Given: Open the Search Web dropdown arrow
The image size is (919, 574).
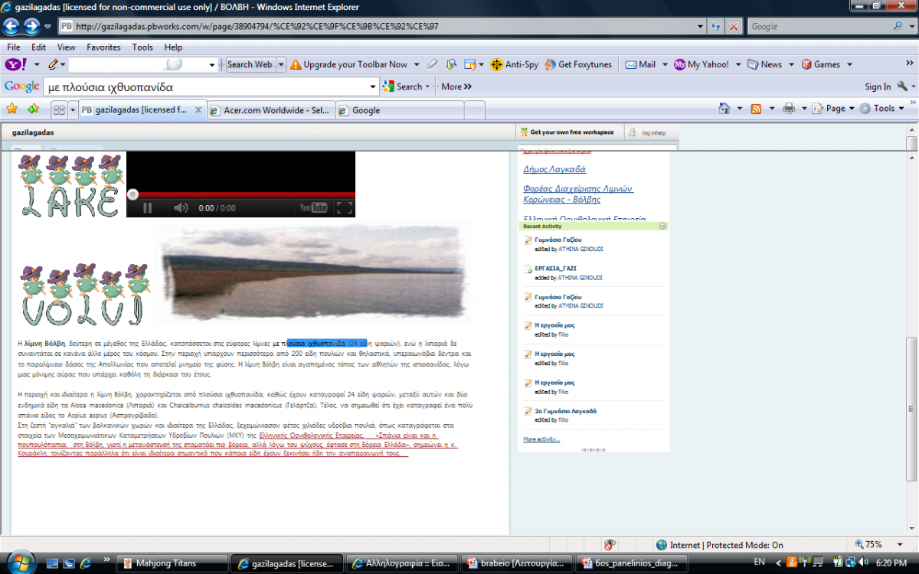Looking at the screenshot, I should pos(281,64).
